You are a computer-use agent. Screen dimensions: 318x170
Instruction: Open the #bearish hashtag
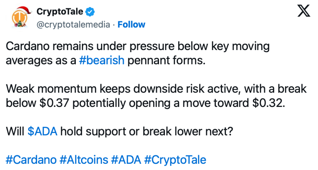click(x=102, y=60)
